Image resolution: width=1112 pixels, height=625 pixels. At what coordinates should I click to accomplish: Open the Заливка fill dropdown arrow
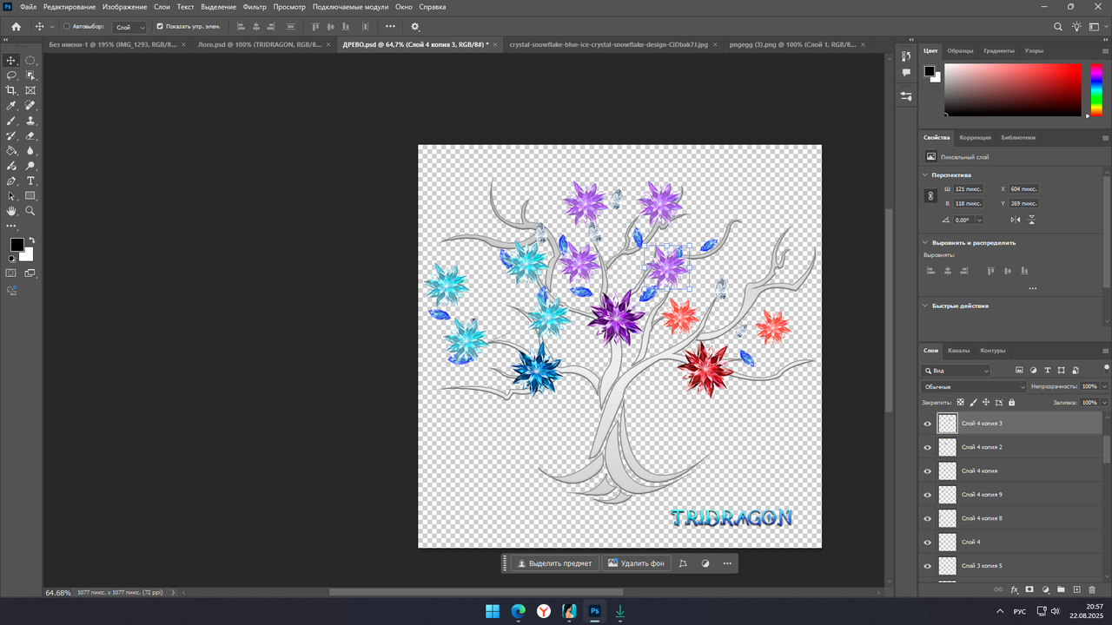(1104, 403)
